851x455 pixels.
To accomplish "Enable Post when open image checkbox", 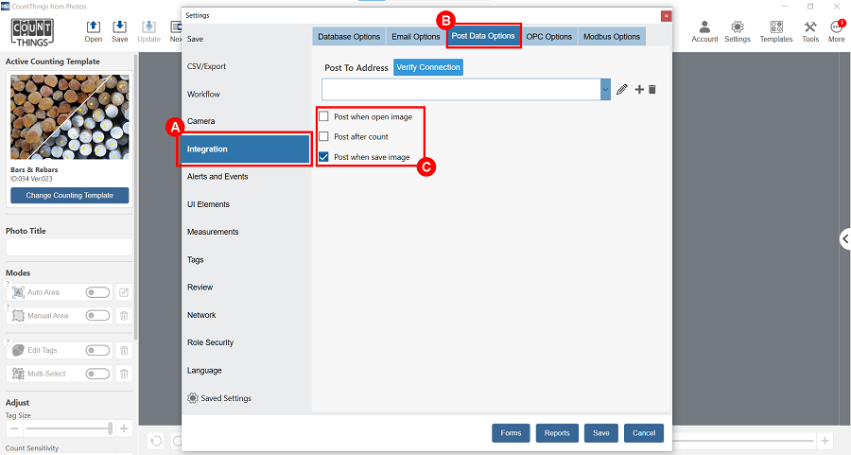I will 324,116.
